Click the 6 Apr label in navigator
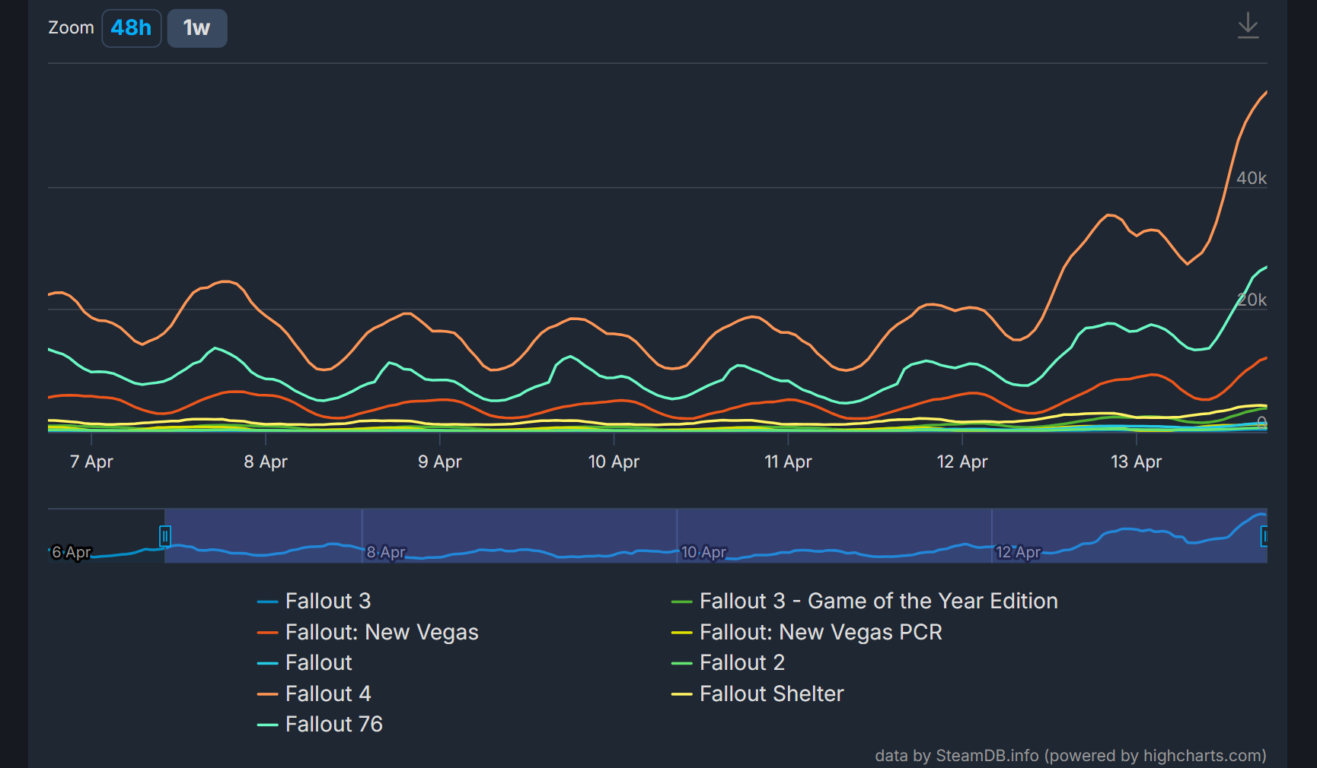The height and width of the screenshot is (768, 1317). pos(71,552)
